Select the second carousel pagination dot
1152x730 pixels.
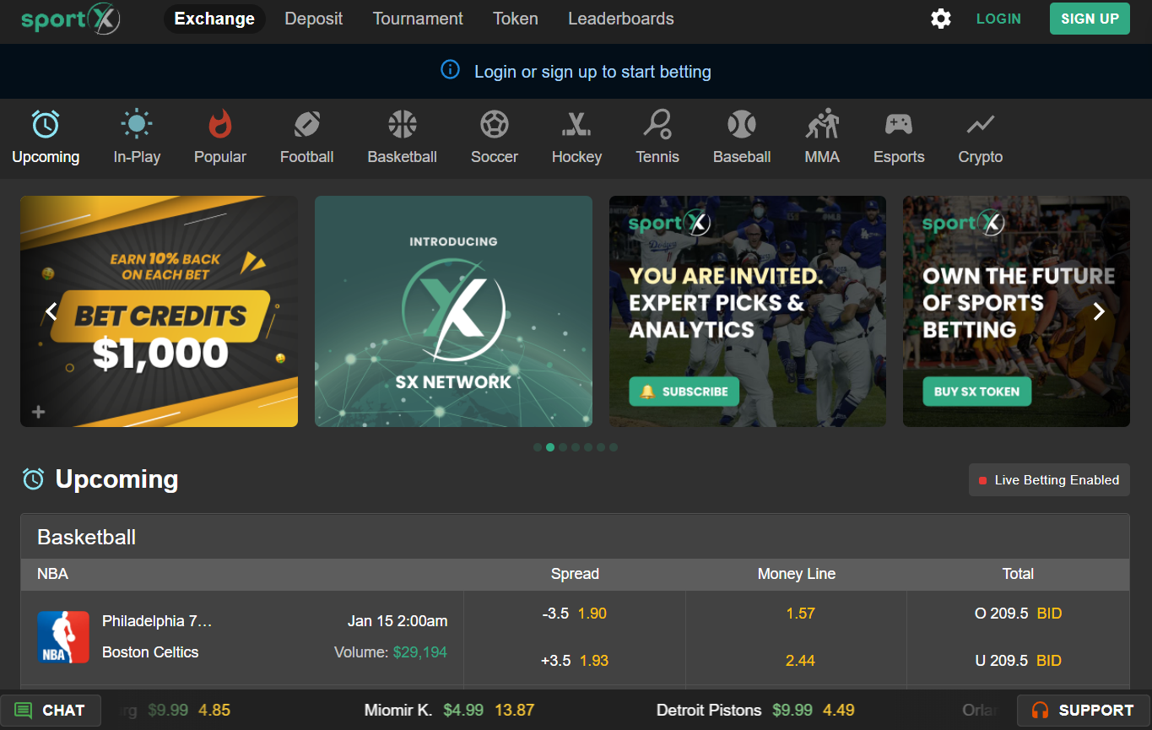pos(550,447)
